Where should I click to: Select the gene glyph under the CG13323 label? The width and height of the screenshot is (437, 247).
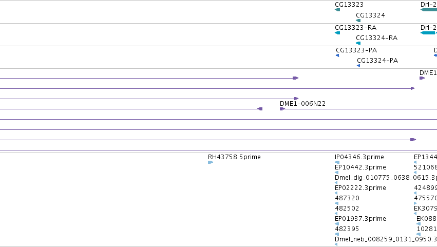tap(337, 10)
